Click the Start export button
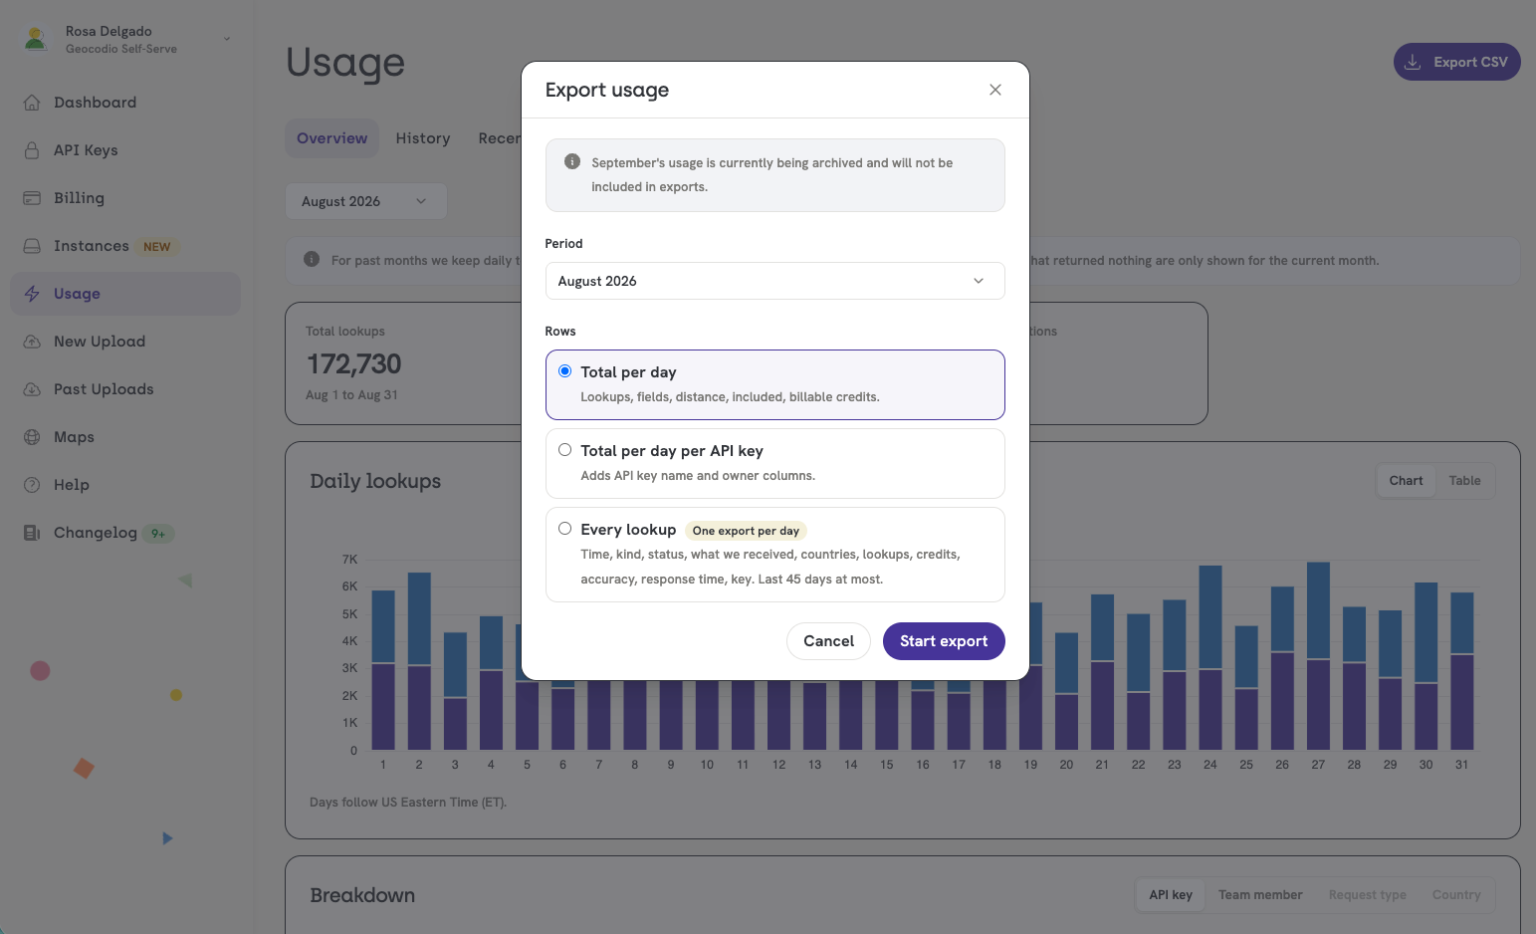 944,641
